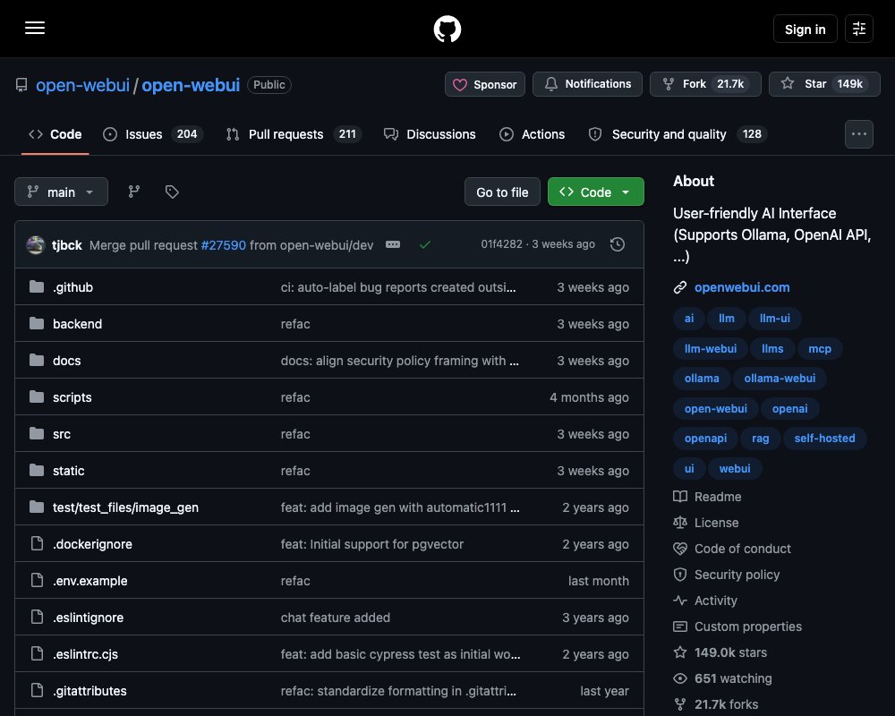The height and width of the screenshot is (716, 895).
Task: Click the Go to file button
Action: tap(502, 192)
